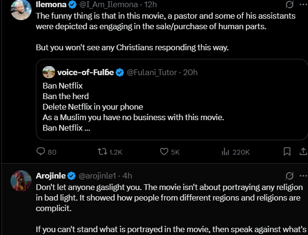This screenshot has width=308, height=235.
Task: Open the Arojinle display name link
Action: [51, 175]
